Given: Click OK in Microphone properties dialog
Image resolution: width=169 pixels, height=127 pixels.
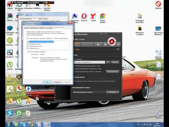Looking at the screenshot, I should pyautogui.click(x=47, y=82).
